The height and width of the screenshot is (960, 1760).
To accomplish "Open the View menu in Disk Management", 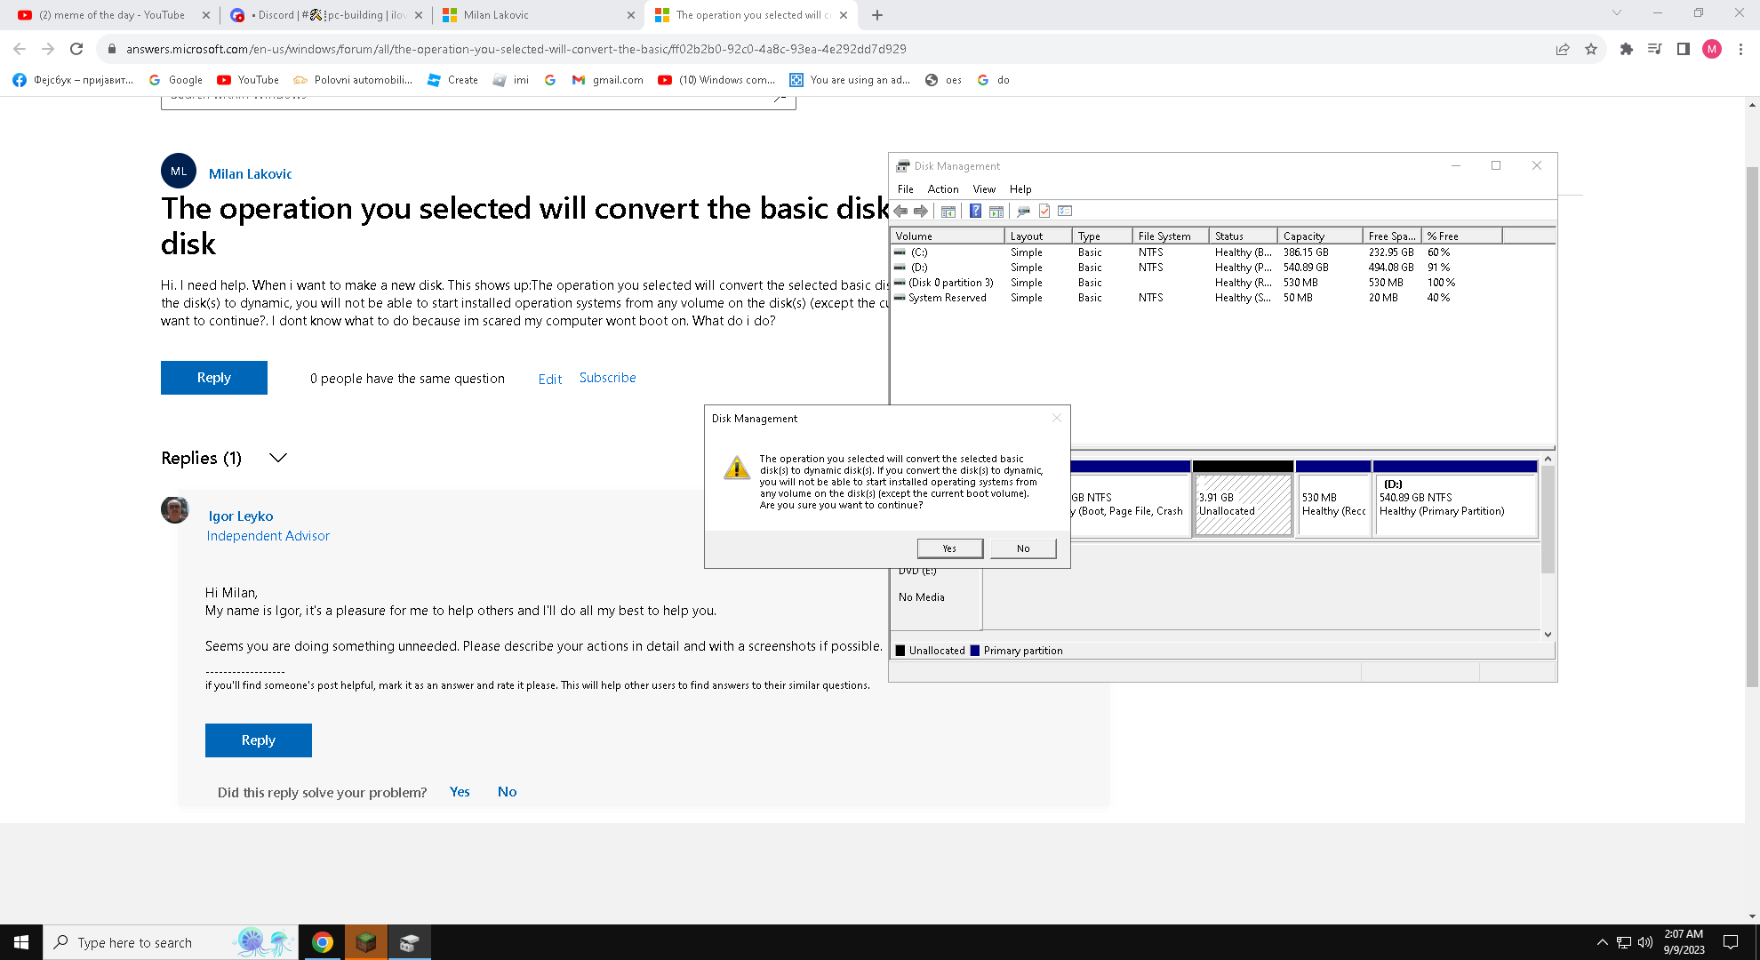I will [x=983, y=189].
